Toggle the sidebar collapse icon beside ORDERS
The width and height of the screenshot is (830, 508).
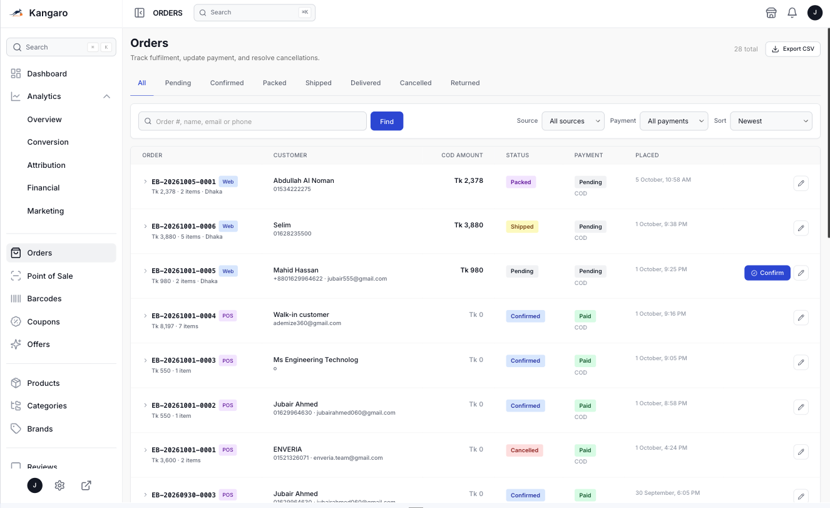(140, 13)
